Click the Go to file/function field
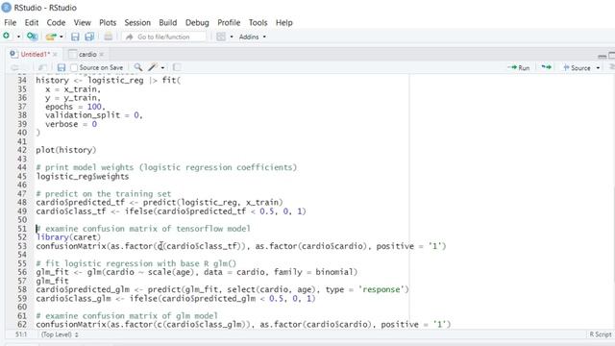 click(x=163, y=37)
